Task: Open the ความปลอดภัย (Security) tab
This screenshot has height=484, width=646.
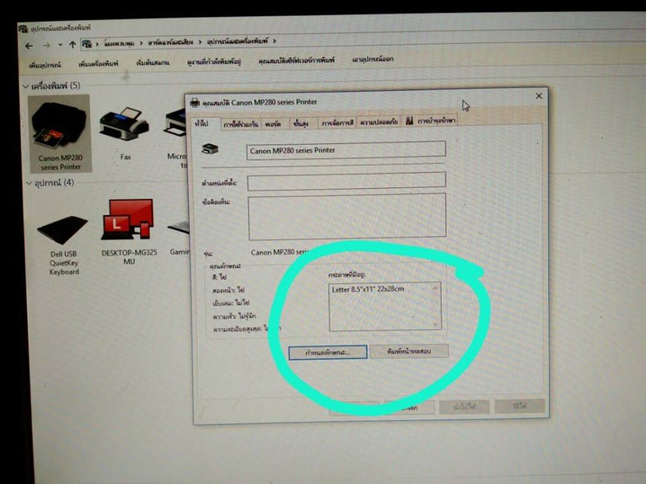Action: [x=379, y=122]
